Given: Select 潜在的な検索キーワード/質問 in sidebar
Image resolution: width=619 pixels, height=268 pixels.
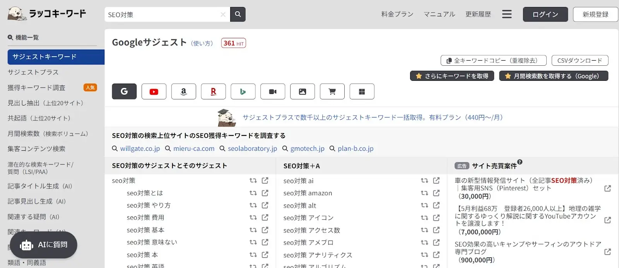Looking at the screenshot, I should click(41, 168).
